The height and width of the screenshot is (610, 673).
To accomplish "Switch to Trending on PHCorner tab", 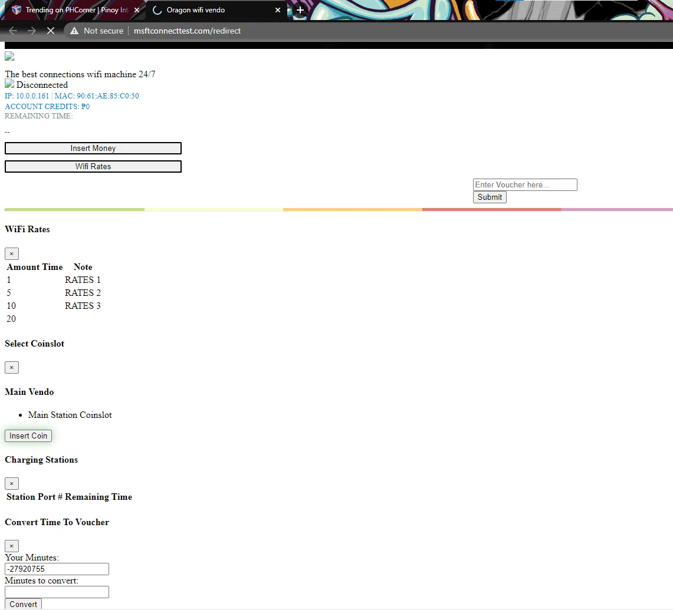I will (75, 10).
